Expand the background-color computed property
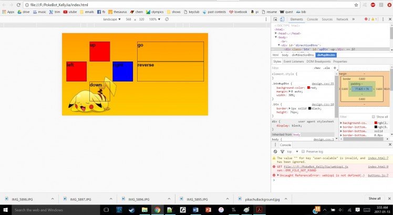The image size is (393, 215). click(x=341, y=123)
